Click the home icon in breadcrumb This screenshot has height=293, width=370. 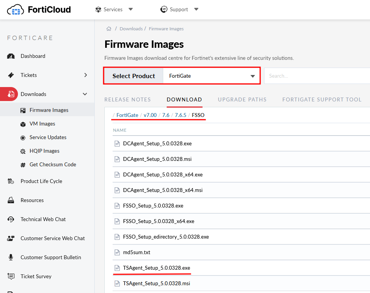click(109, 29)
